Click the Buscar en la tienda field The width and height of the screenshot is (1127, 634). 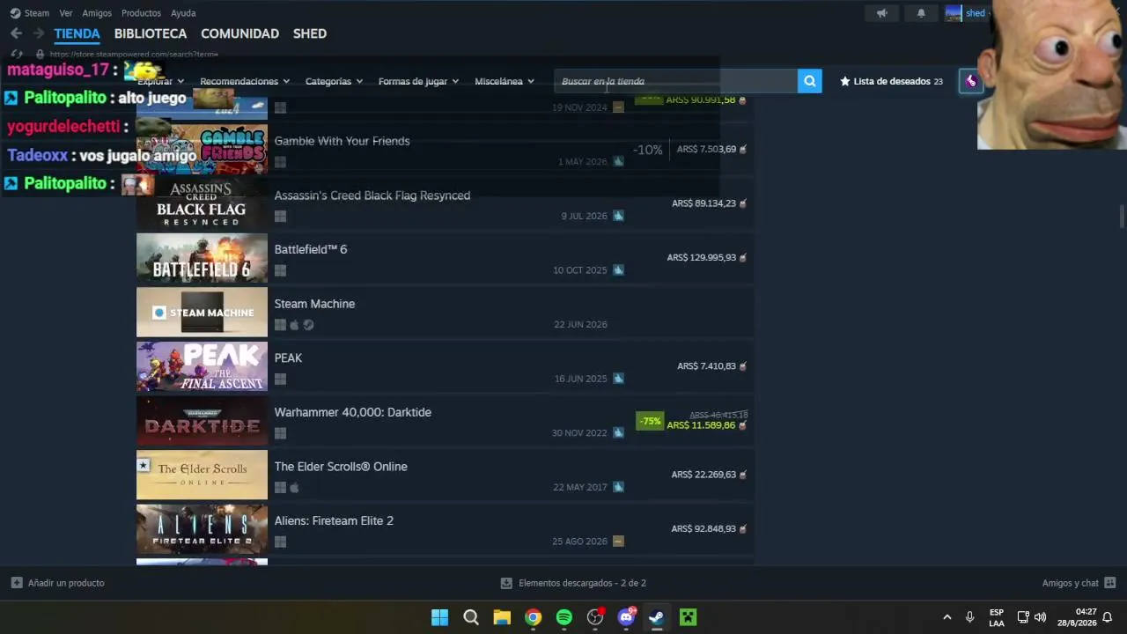[x=676, y=81]
